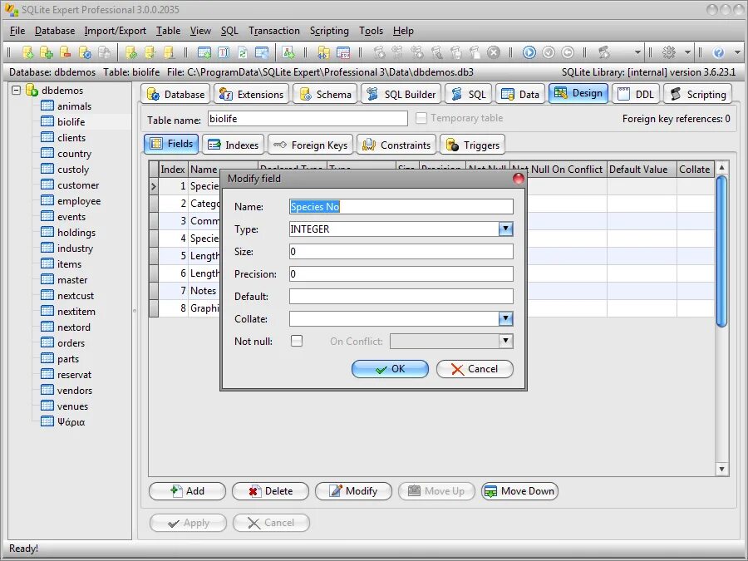The height and width of the screenshot is (561, 748).
Task: Click the Default input field
Action: click(401, 296)
